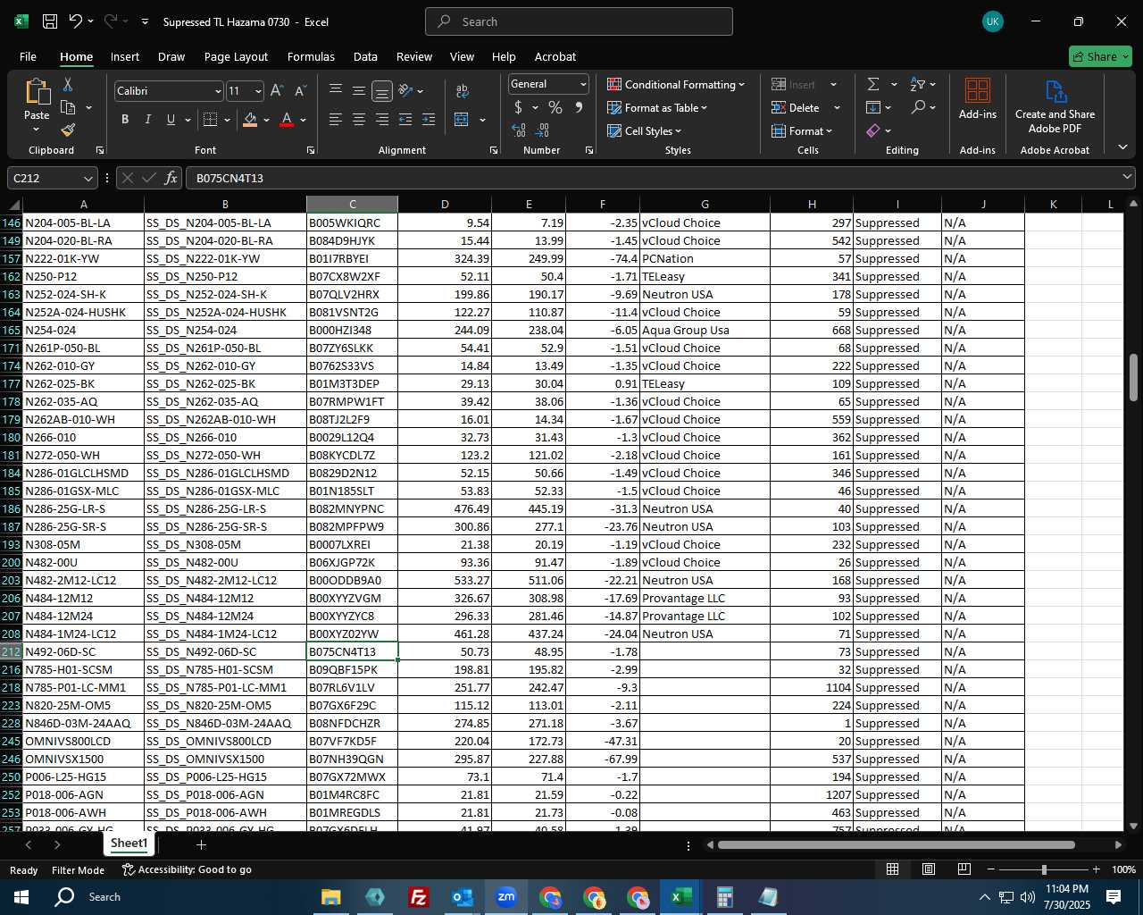Click the Merge & Center icon
This screenshot has width=1143, height=915.
(x=462, y=120)
